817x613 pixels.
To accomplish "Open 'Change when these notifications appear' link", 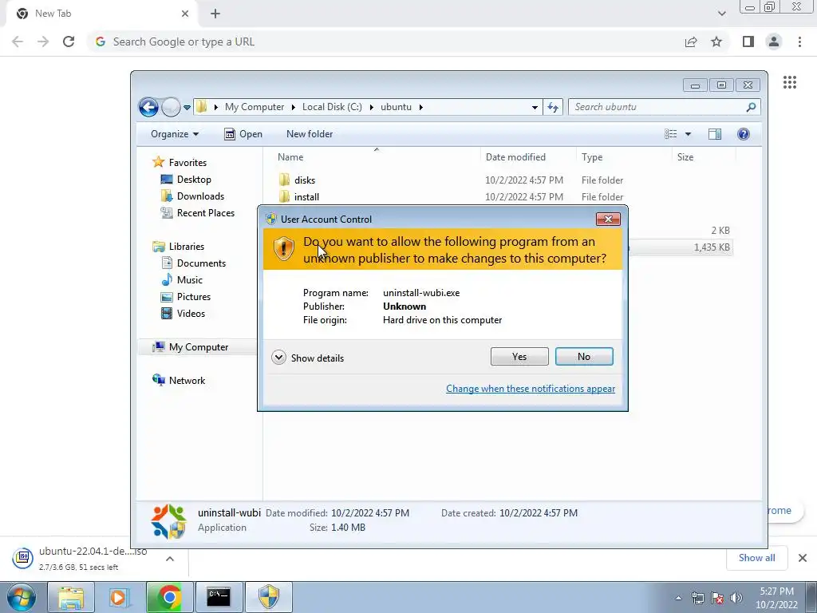I will [531, 389].
